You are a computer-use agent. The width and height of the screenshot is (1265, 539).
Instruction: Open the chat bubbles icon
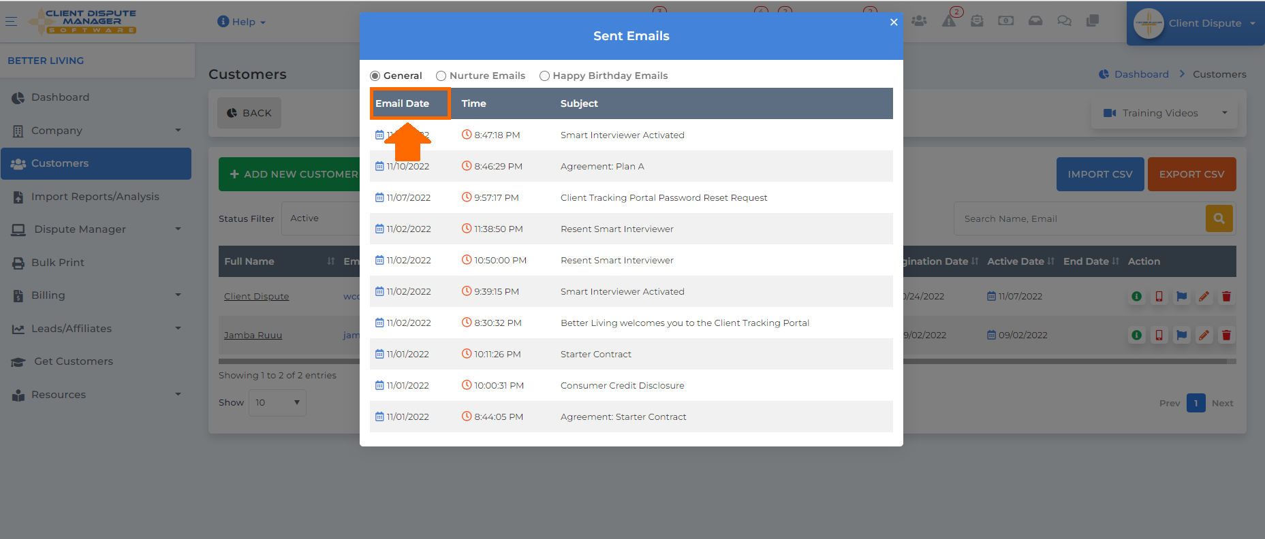[x=1064, y=21]
